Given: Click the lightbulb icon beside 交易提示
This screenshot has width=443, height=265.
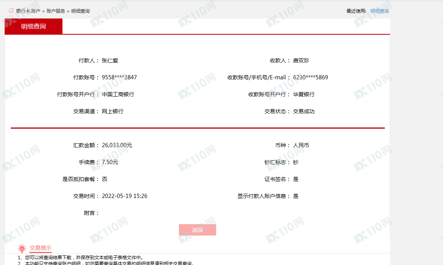Looking at the screenshot, I should (x=22, y=248).
